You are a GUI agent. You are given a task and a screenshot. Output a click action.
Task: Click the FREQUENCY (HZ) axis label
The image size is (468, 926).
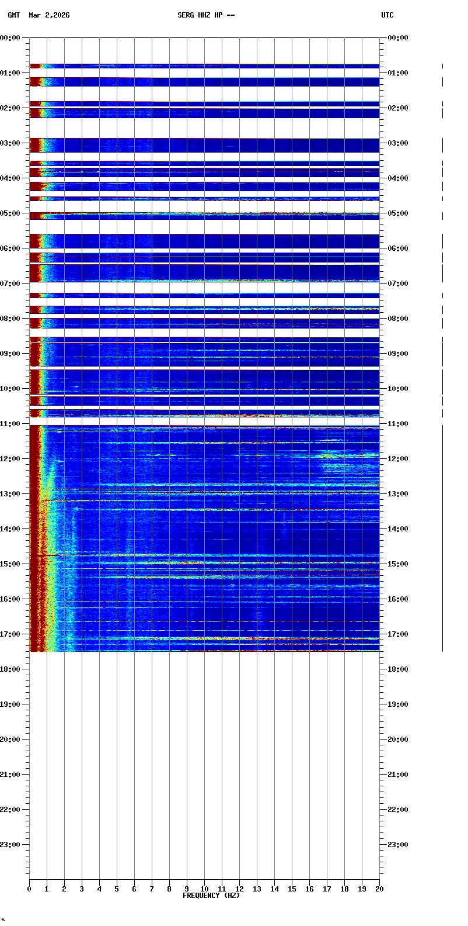pyautogui.click(x=211, y=896)
